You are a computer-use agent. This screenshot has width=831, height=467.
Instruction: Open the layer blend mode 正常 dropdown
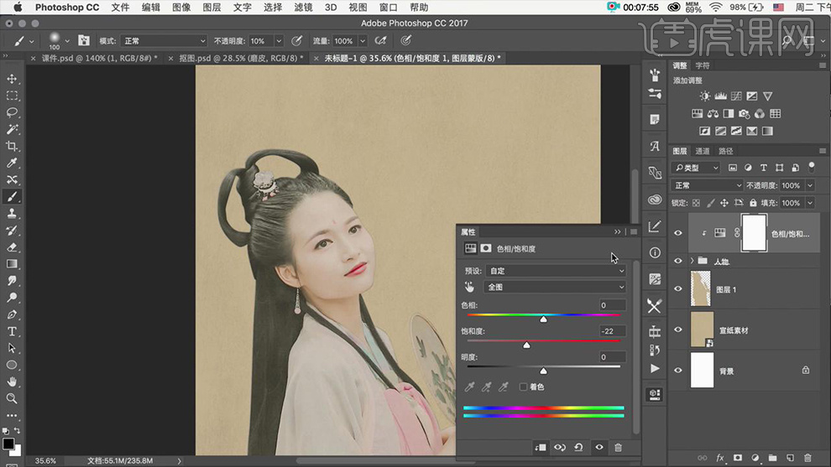click(x=707, y=185)
